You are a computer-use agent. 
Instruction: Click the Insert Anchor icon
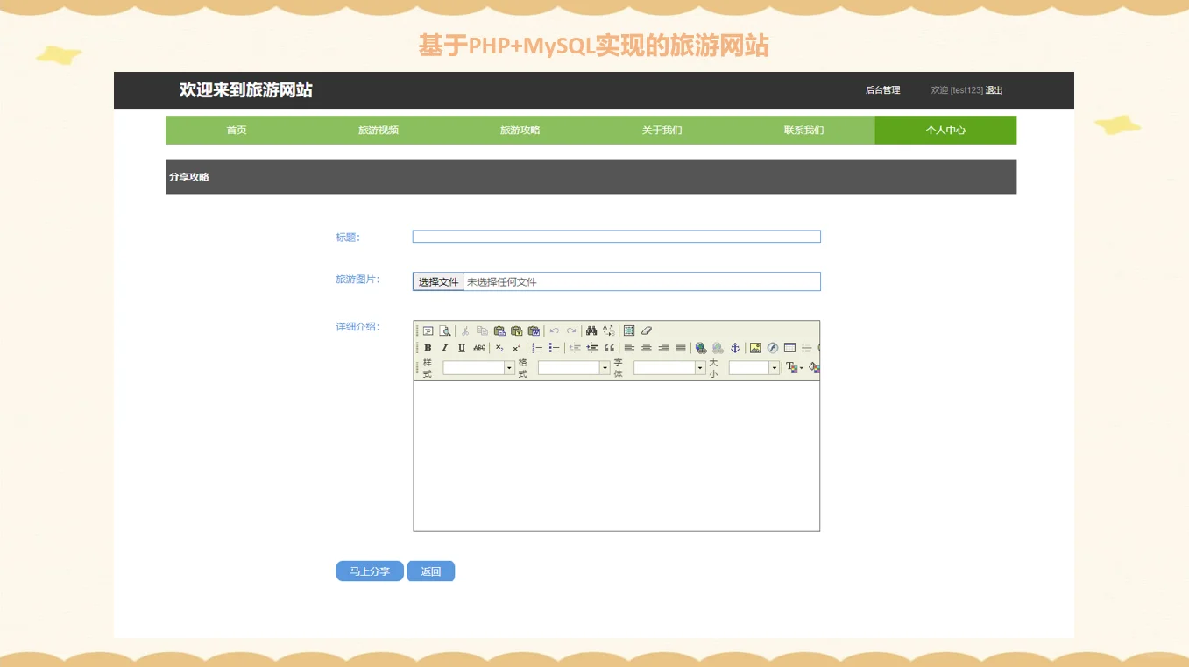[735, 348]
